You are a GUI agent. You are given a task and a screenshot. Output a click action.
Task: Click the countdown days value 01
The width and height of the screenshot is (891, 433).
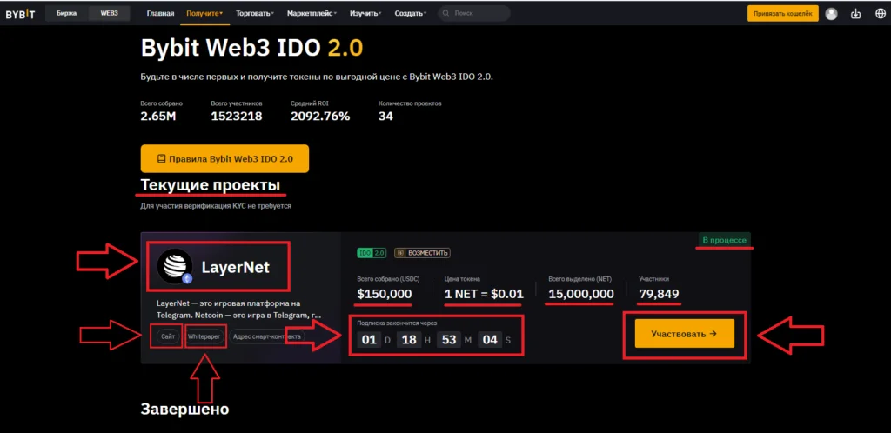click(369, 340)
